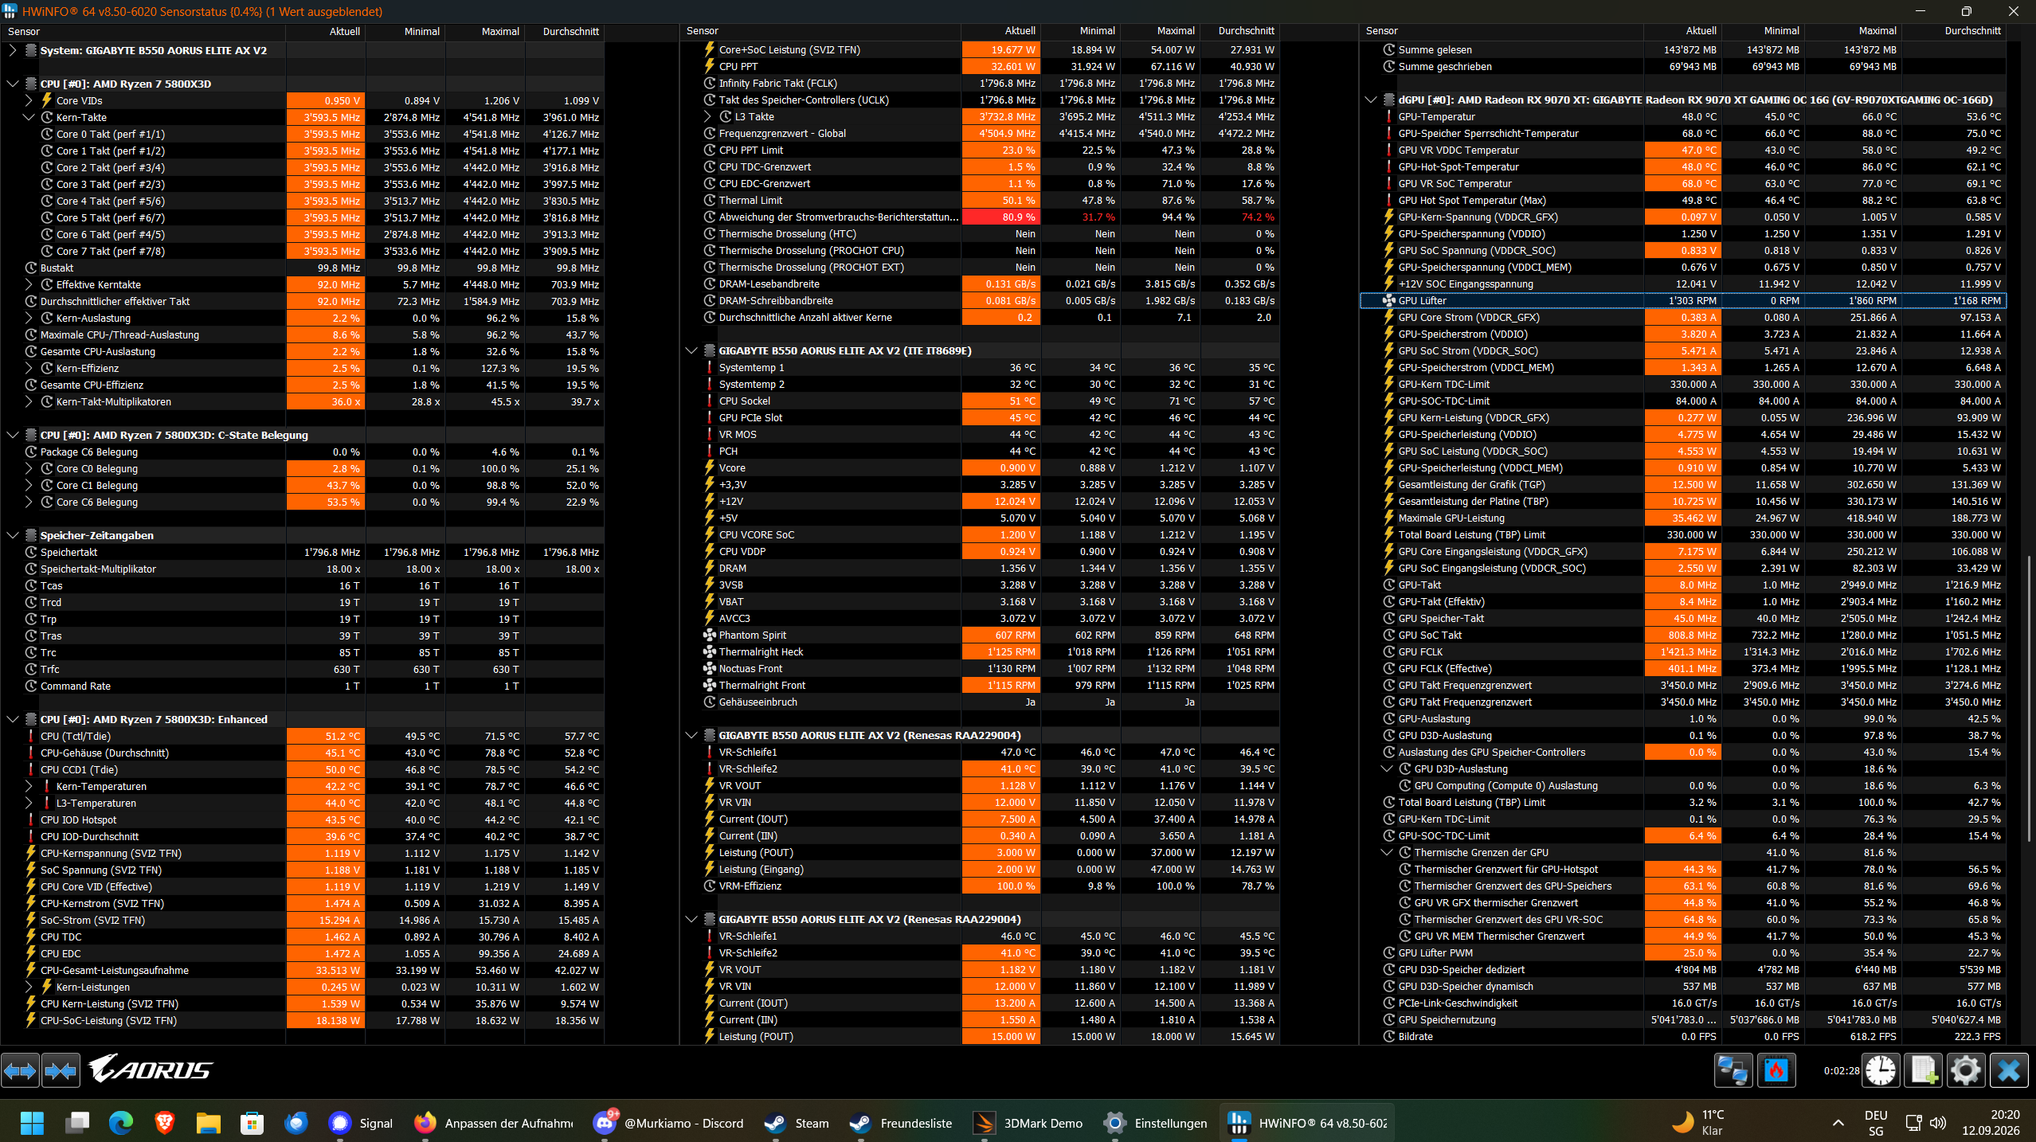Viewport: 2036px width, 1142px height.
Task: Open fan control via the flame icon
Action: [x=1776, y=1070]
